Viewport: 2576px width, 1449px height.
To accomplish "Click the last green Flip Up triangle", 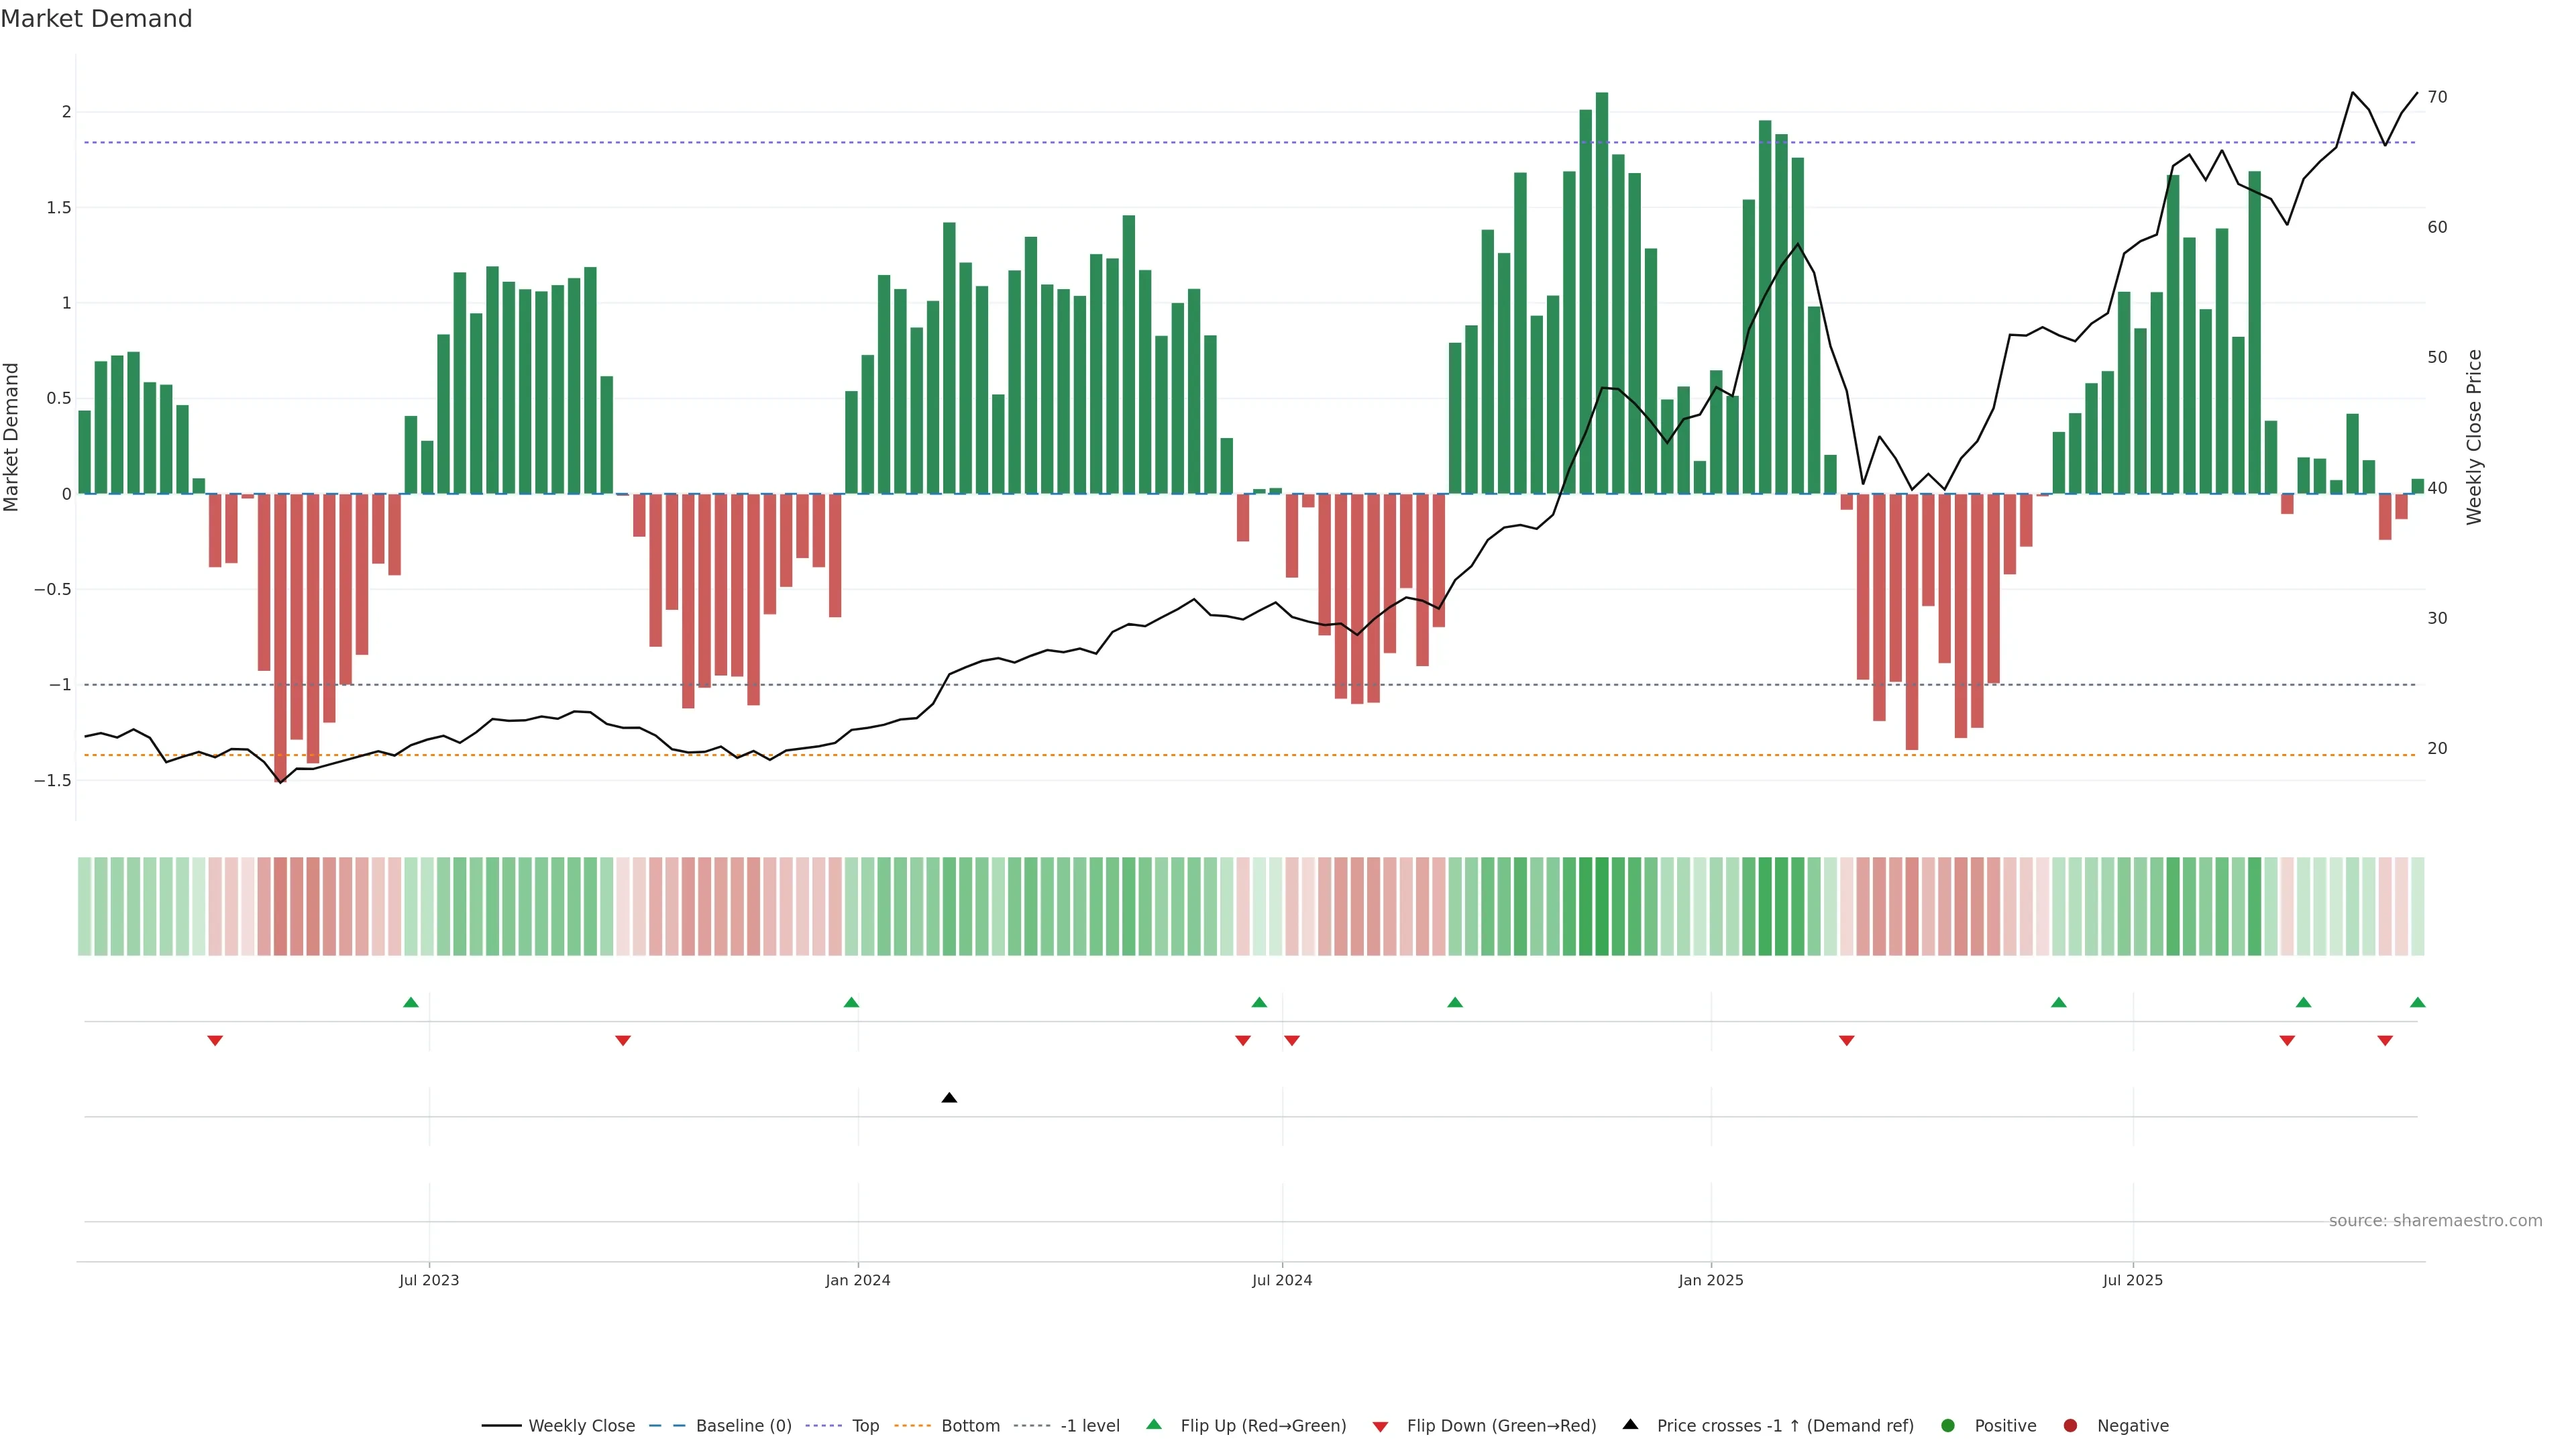I will pyautogui.click(x=2417, y=1002).
